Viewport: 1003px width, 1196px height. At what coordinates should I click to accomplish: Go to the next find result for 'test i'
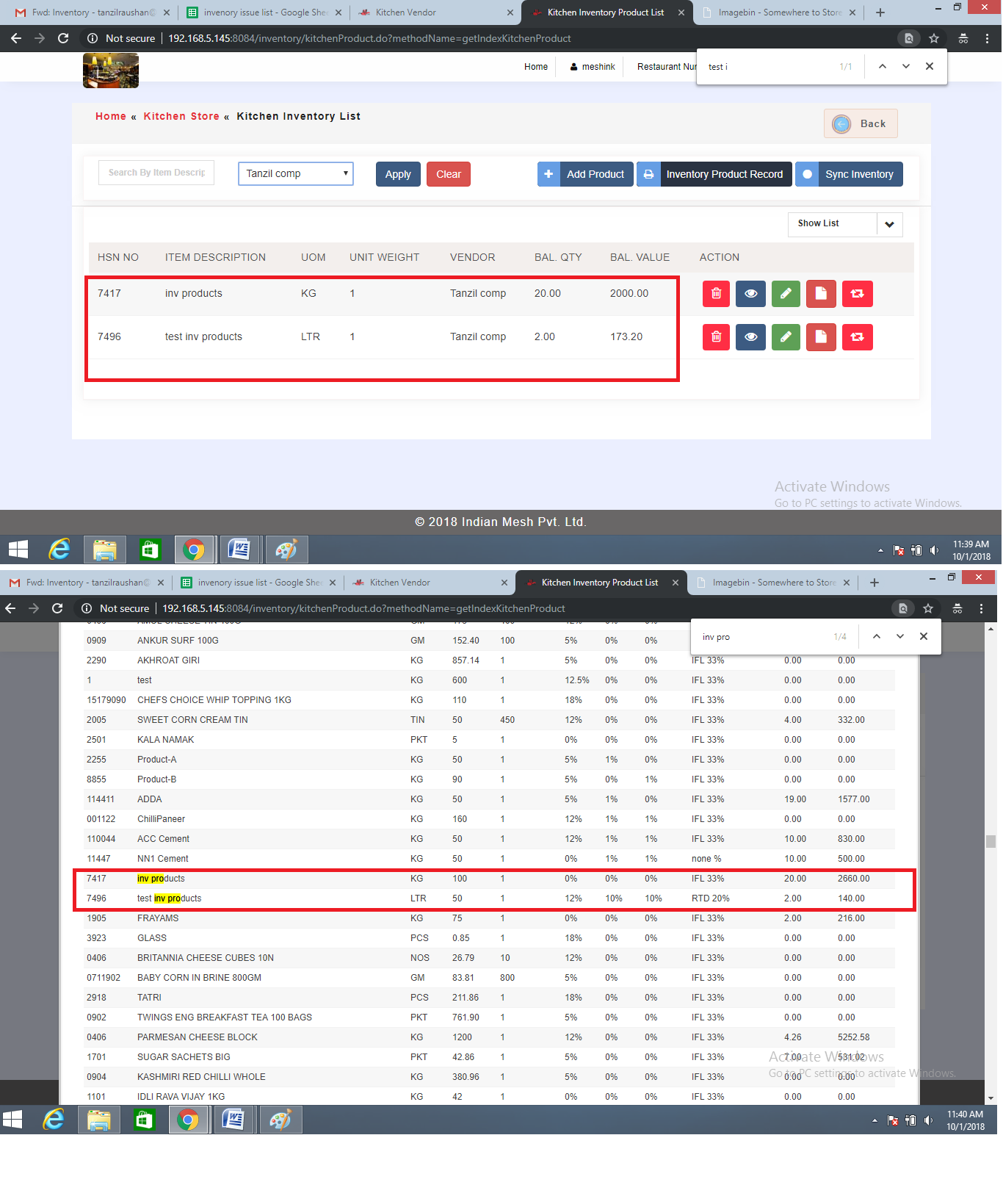click(906, 66)
